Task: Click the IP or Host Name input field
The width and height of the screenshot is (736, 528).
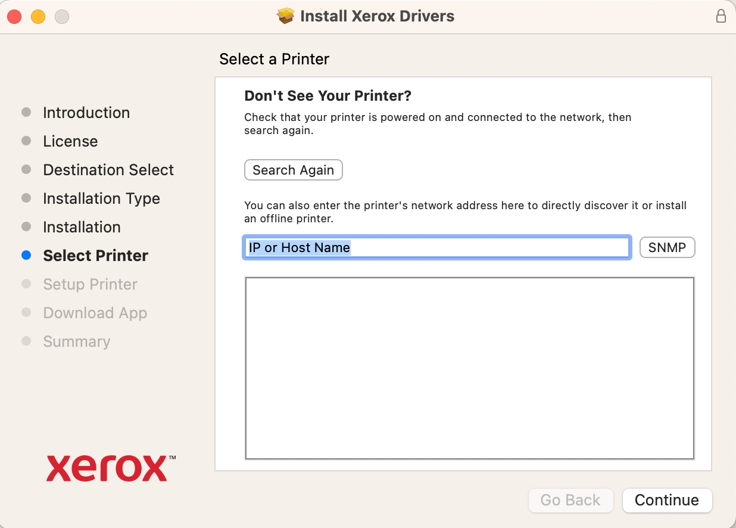Action: coord(437,247)
